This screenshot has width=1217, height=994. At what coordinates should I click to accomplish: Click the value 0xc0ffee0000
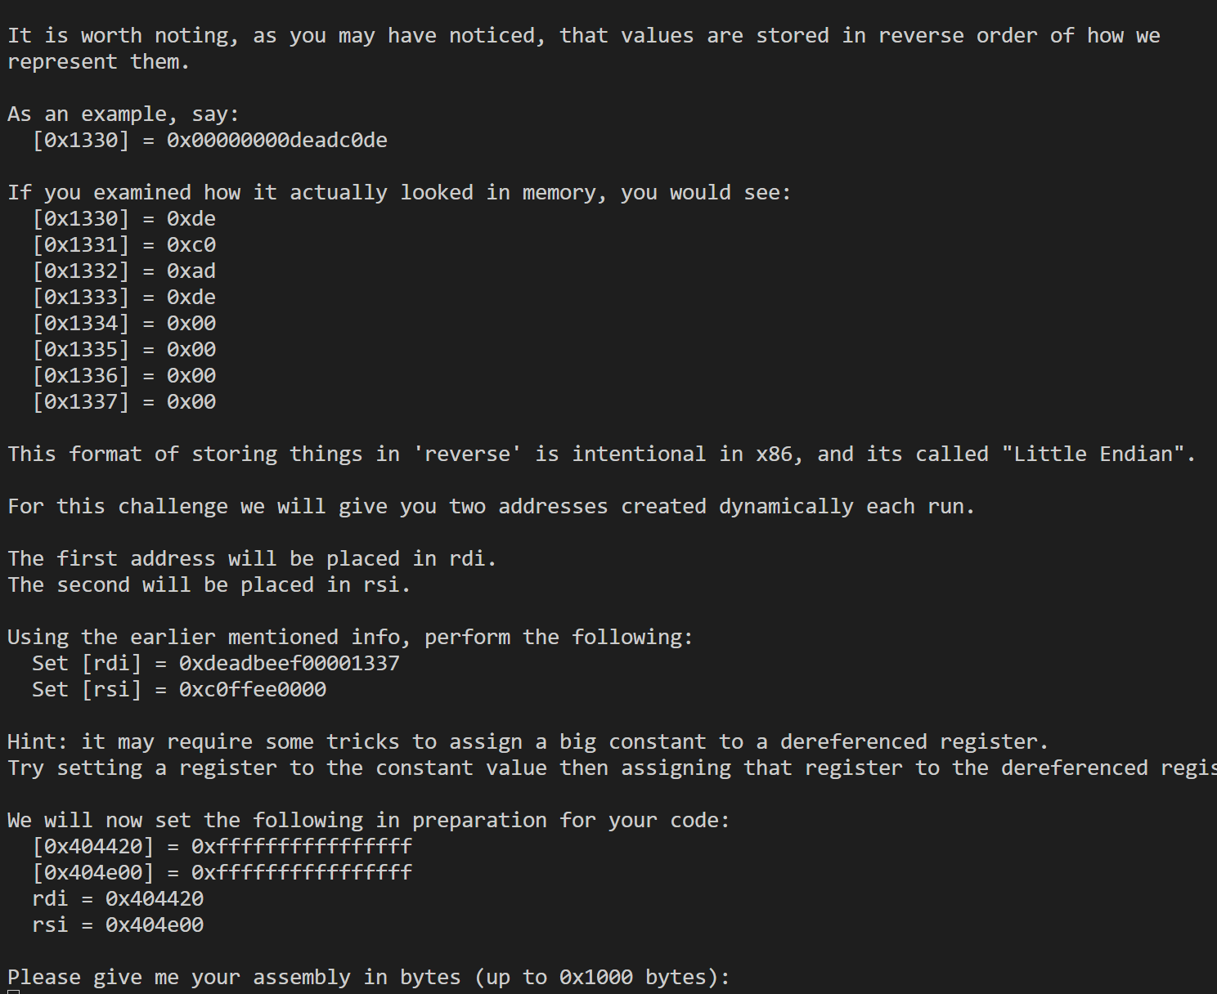click(x=252, y=689)
